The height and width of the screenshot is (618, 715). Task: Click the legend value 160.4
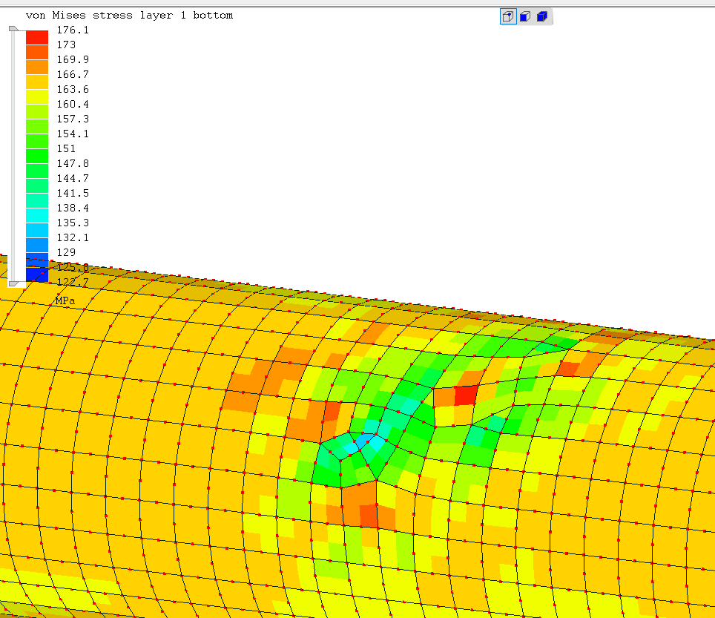(x=73, y=104)
